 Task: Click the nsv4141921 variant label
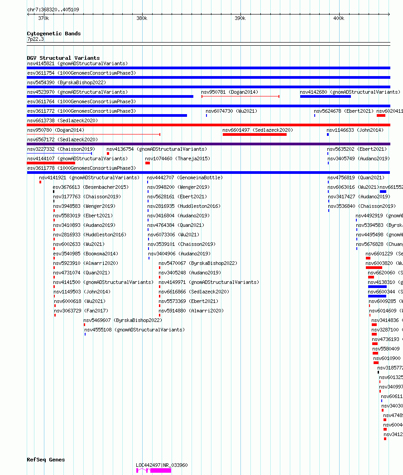(89, 178)
